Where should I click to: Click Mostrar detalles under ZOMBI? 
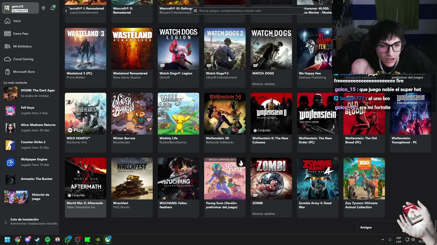pos(264,214)
